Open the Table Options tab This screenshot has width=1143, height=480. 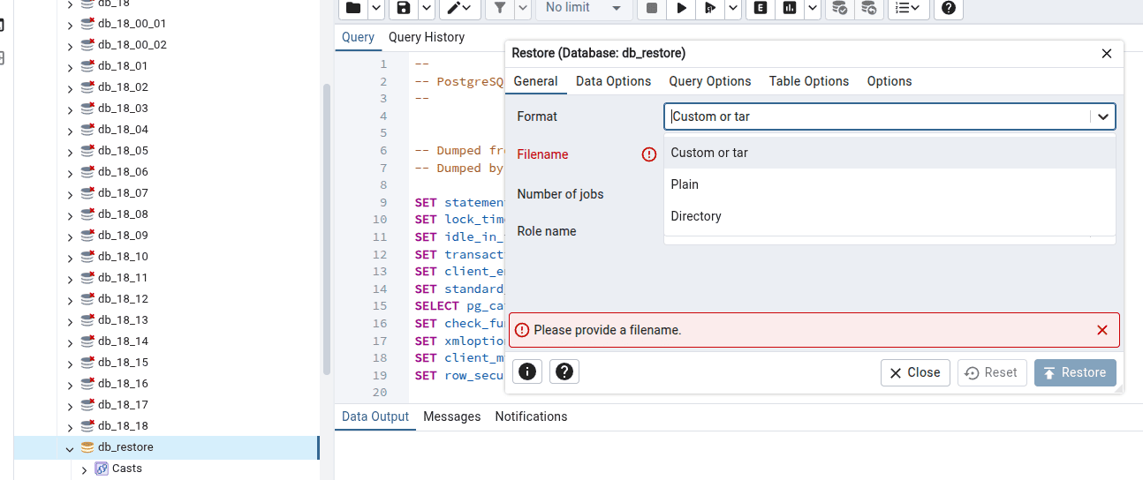click(809, 81)
